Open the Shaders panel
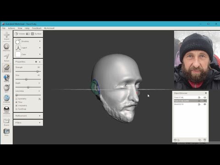220x165 pixels. click(x=6, y=110)
